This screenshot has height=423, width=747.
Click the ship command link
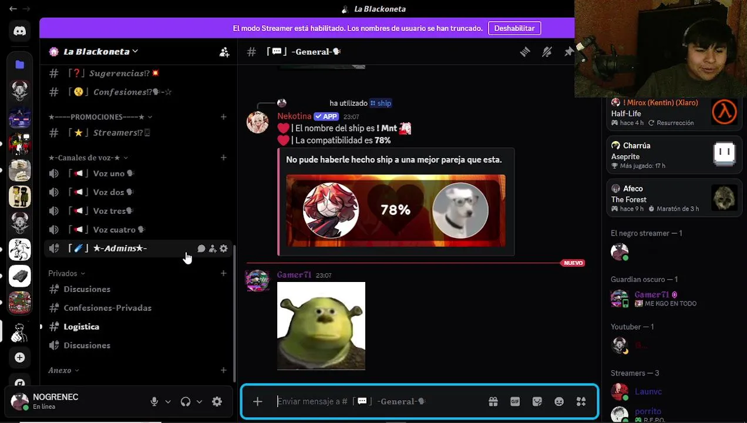(x=381, y=103)
